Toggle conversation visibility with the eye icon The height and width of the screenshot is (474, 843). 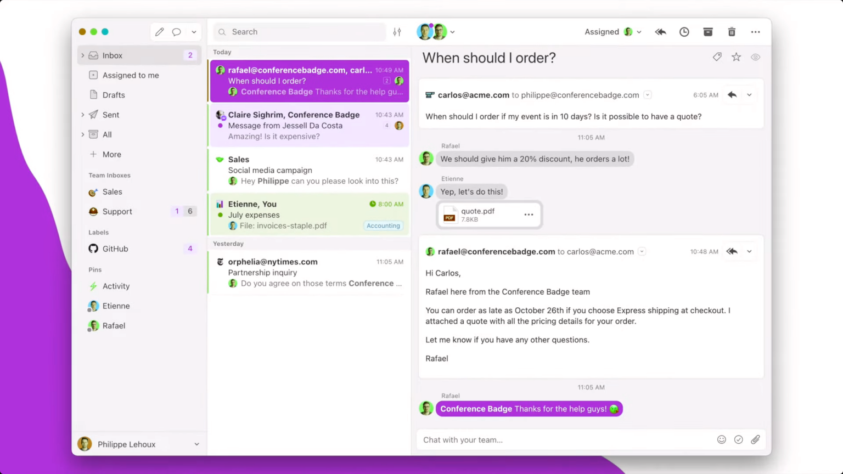pyautogui.click(x=755, y=57)
